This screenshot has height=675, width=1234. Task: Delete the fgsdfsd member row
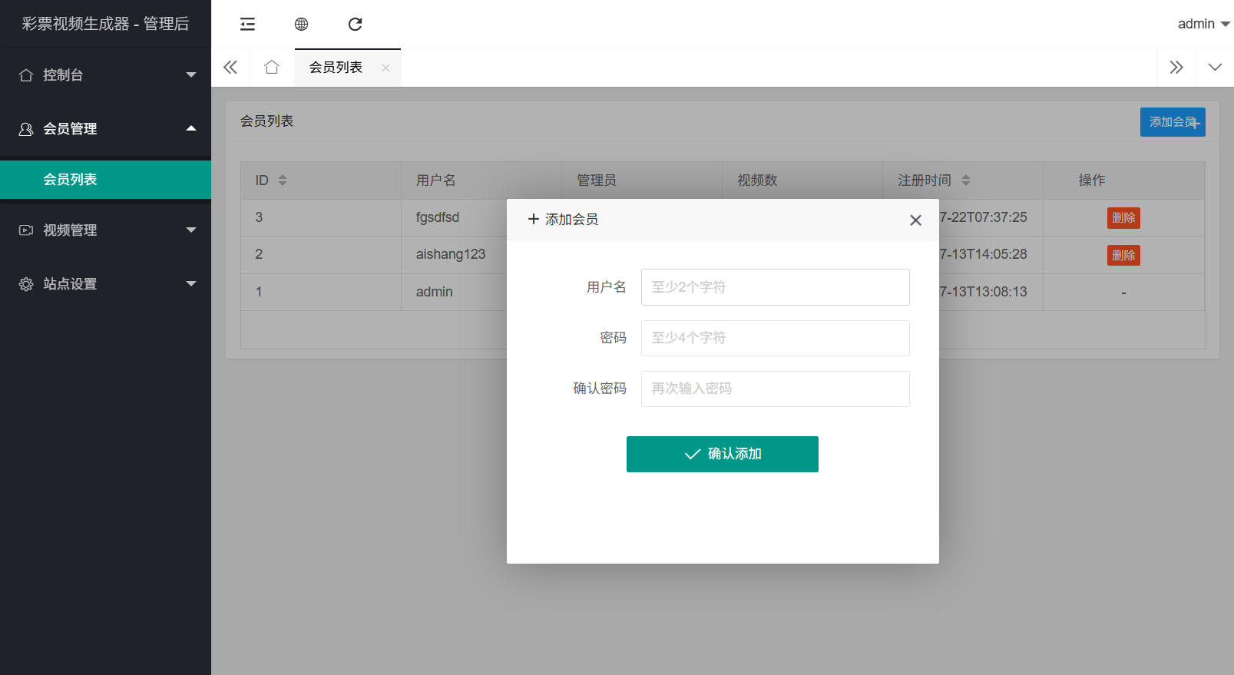coord(1123,218)
